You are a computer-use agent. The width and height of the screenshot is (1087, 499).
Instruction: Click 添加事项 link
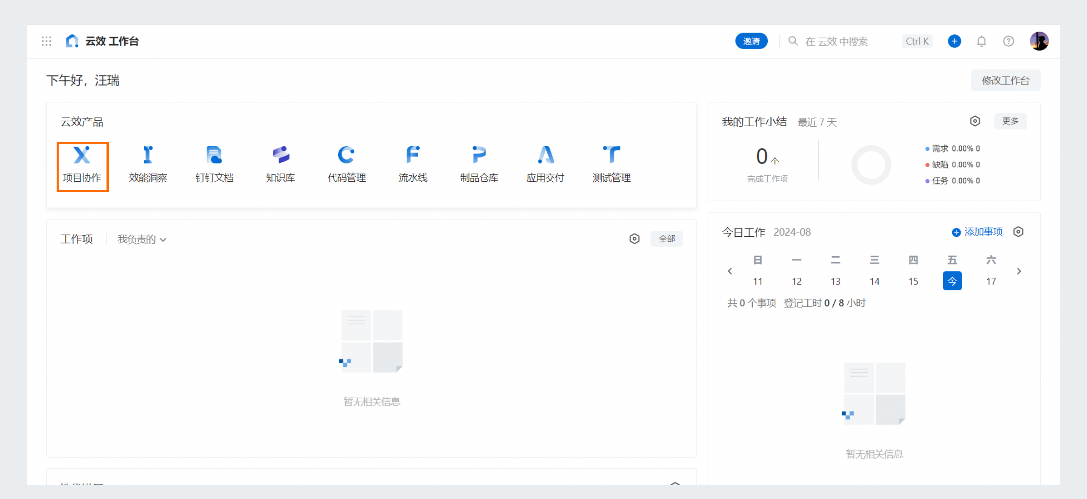[977, 232]
